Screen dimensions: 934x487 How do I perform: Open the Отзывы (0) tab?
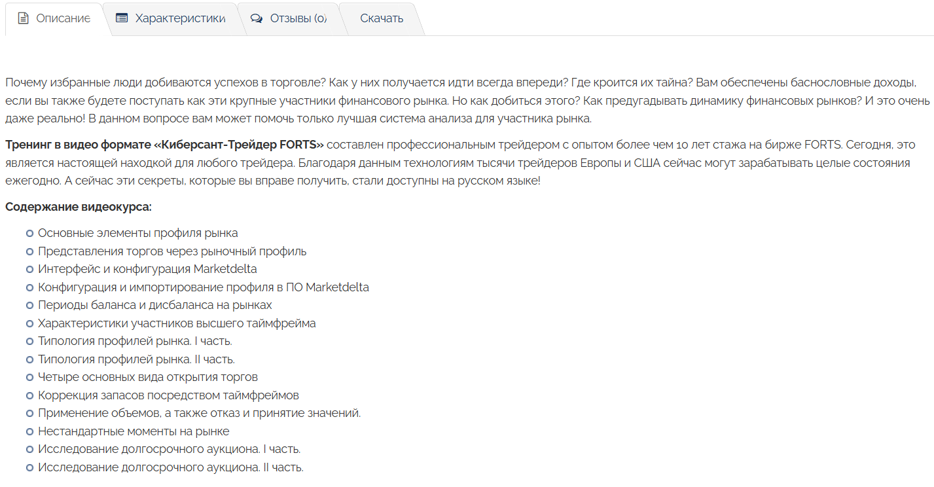pos(289,18)
